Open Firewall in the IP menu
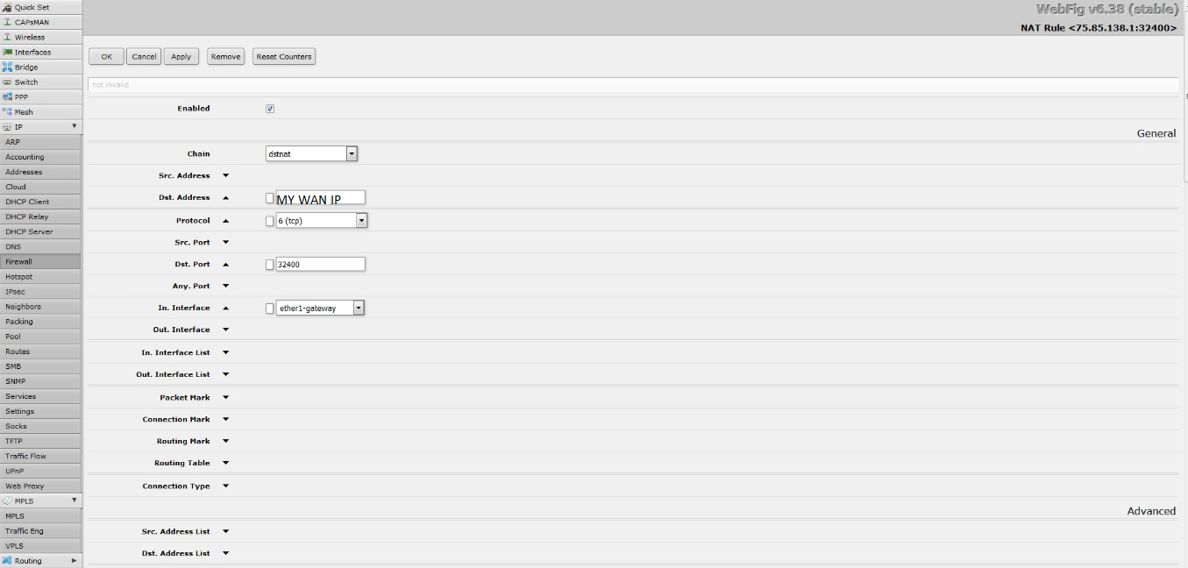This screenshot has height=568, width=1188. 18,261
